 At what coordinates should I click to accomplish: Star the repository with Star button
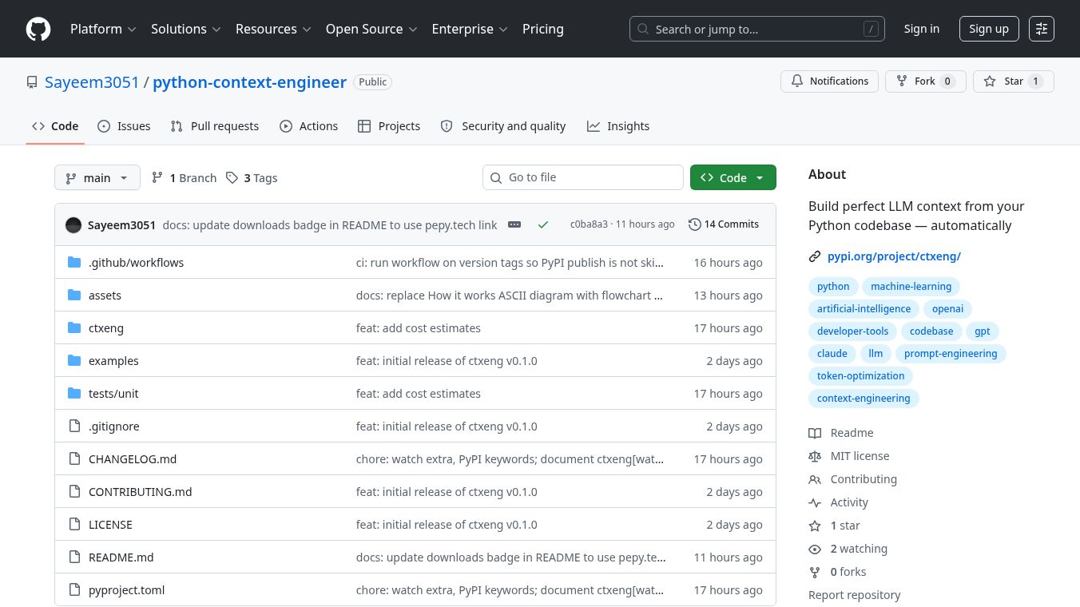click(x=1014, y=81)
